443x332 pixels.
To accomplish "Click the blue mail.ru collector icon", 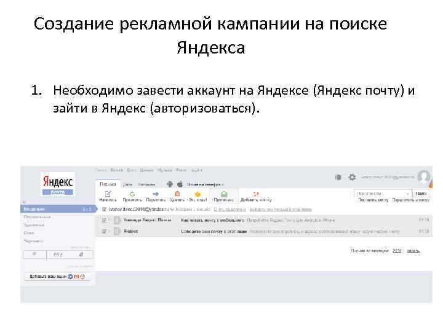I will click(x=70, y=277).
